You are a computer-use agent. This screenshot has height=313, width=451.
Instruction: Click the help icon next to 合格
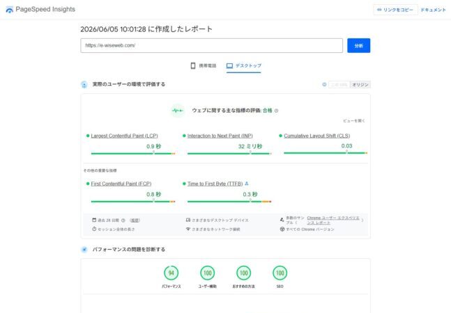(276, 111)
